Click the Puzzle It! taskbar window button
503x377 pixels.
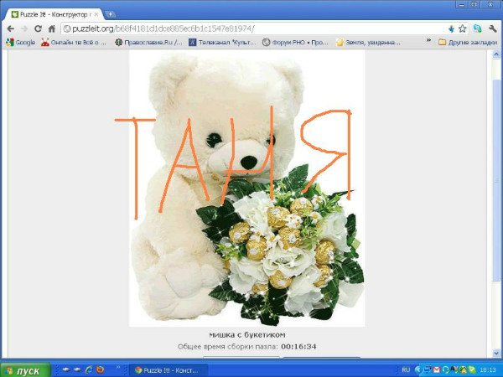(x=168, y=369)
